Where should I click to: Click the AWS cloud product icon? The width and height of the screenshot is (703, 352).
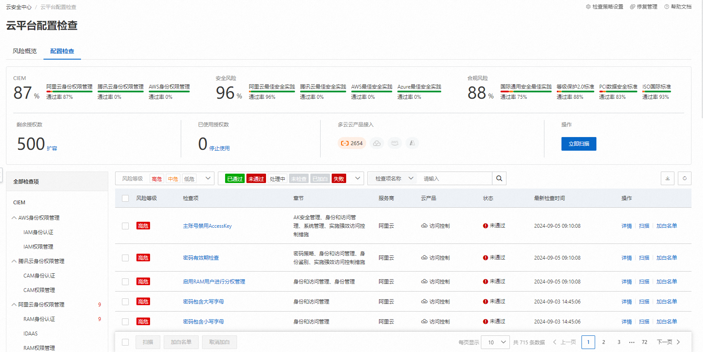[395, 143]
